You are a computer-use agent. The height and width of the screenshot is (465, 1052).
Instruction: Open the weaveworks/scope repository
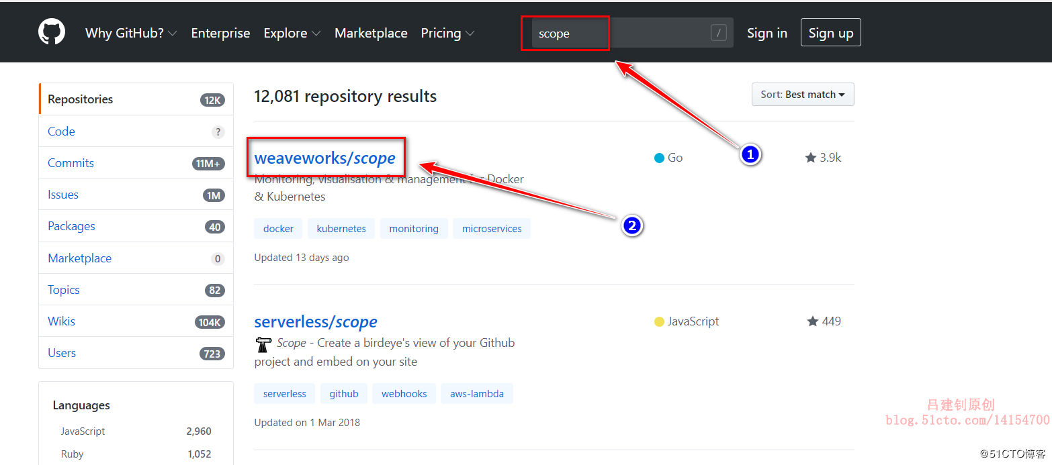pos(325,158)
